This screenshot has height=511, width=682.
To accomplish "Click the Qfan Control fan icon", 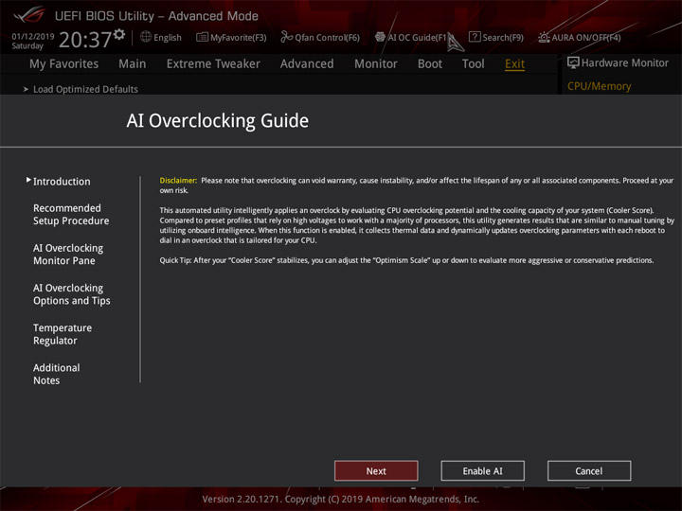I will 286,37.
